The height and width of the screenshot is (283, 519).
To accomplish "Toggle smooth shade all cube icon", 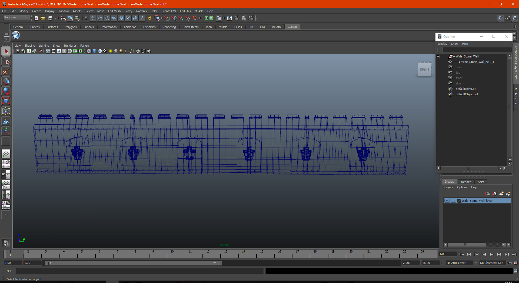I will pyautogui.click(x=94, y=51).
